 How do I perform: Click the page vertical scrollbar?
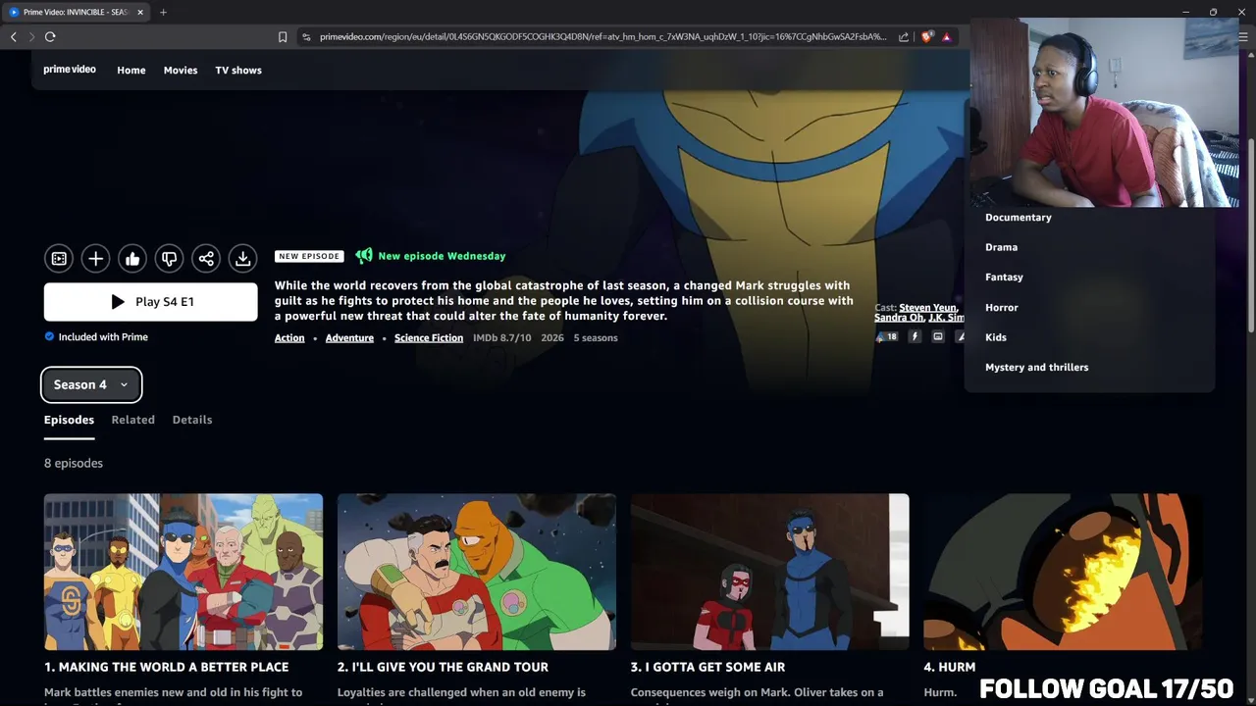pyautogui.click(x=1250, y=235)
